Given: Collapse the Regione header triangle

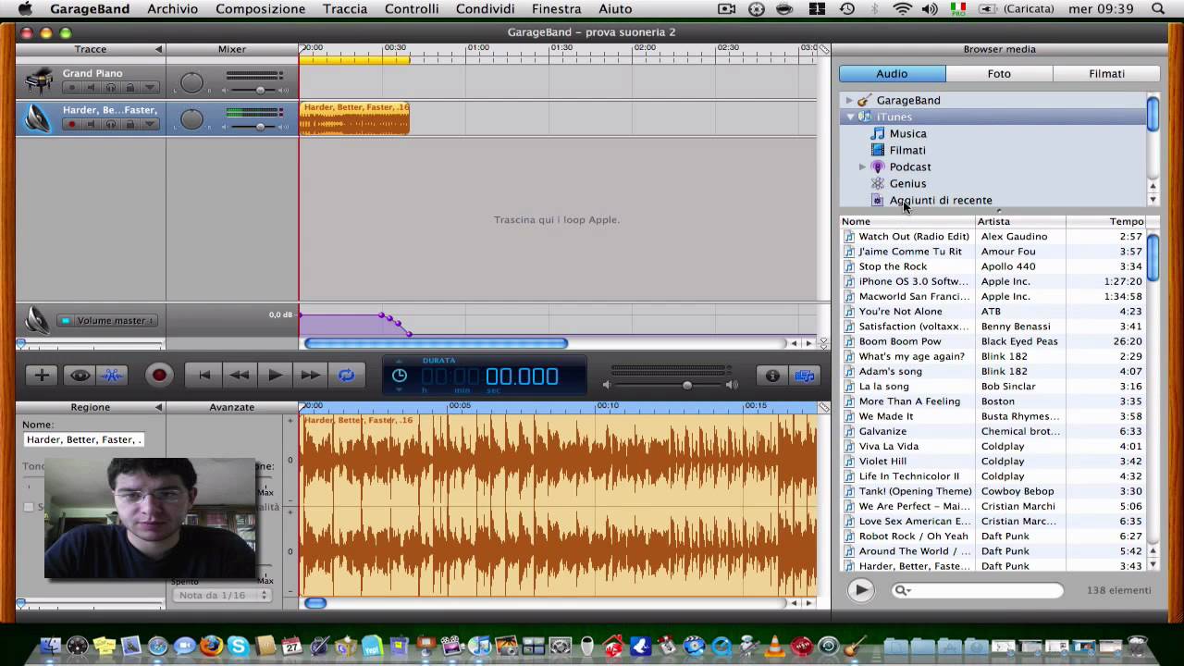Looking at the screenshot, I should click(158, 407).
